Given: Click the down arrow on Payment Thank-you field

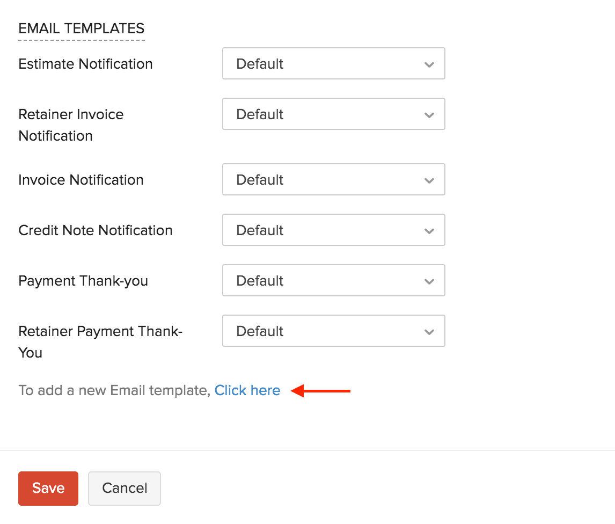Looking at the screenshot, I should point(429,280).
